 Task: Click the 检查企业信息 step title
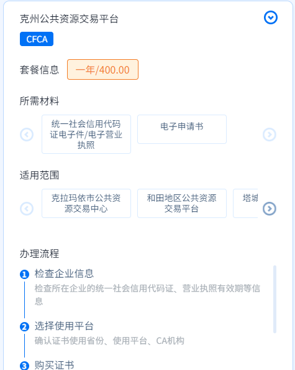(x=64, y=273)
